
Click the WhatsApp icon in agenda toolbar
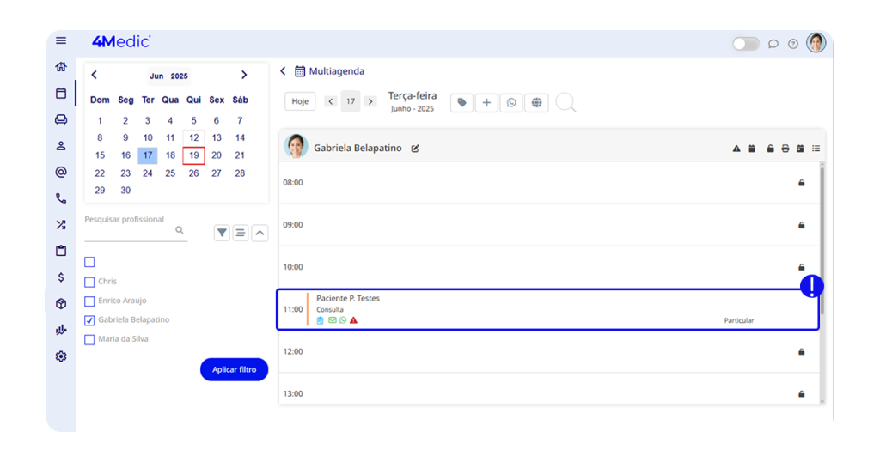pyautogui.click(x=511, y=102)
